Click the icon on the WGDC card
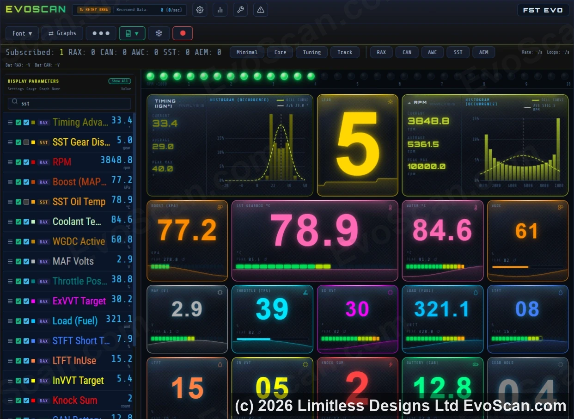The width and height of the screenshot is (574, 419). pos(561,207)
